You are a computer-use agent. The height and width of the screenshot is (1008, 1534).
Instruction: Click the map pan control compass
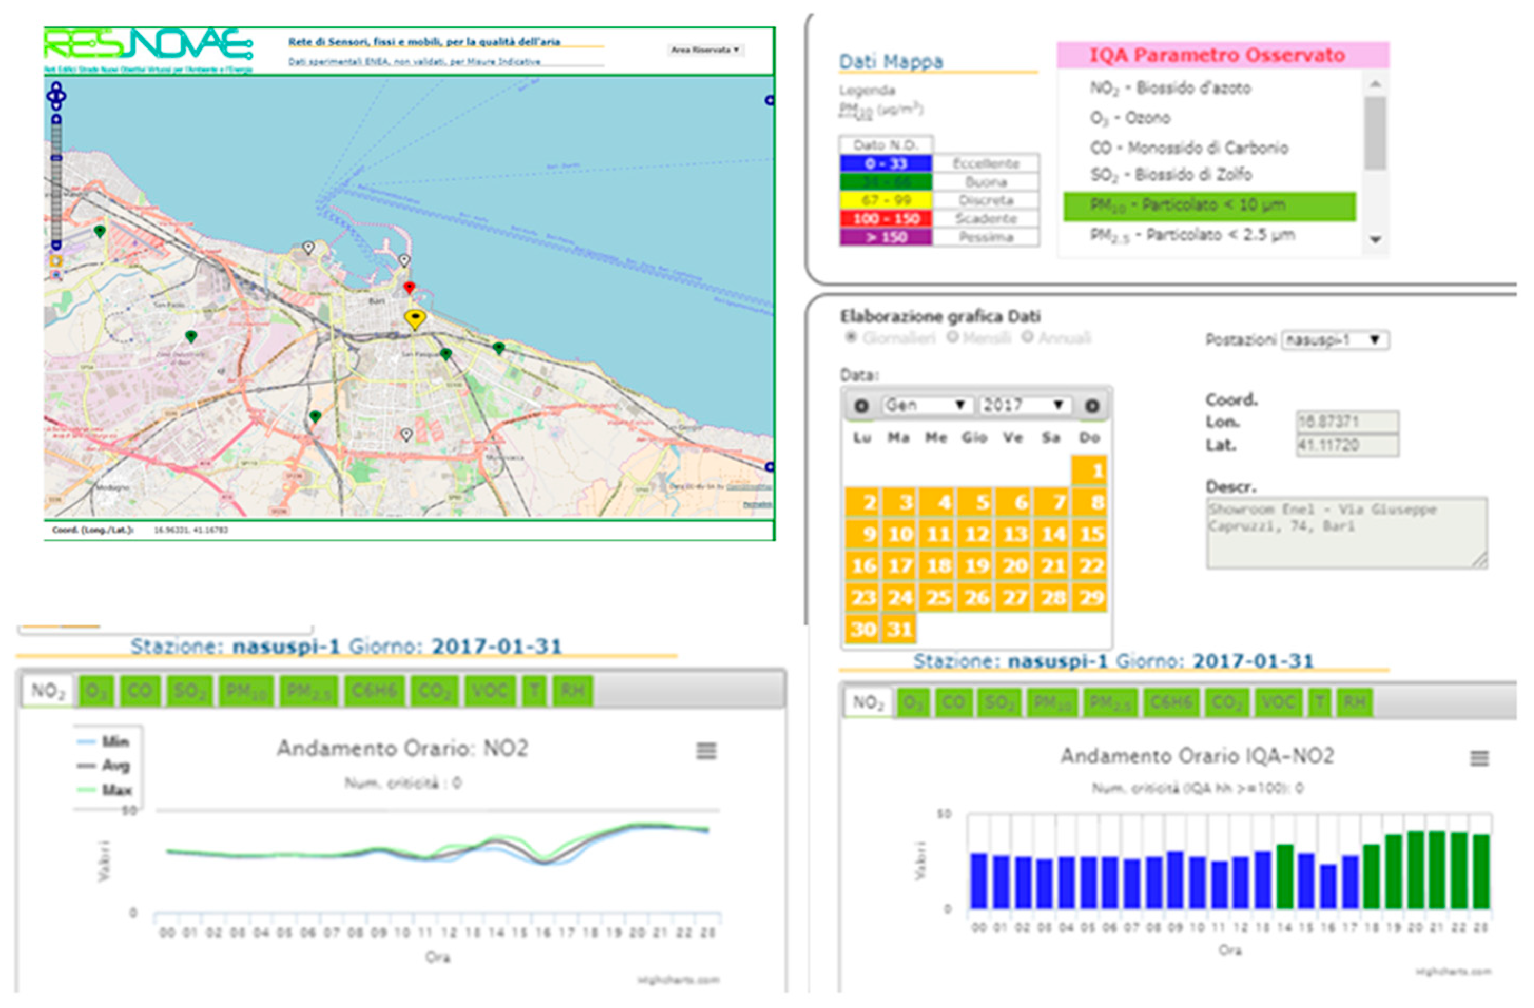click(x=56, y=96)
